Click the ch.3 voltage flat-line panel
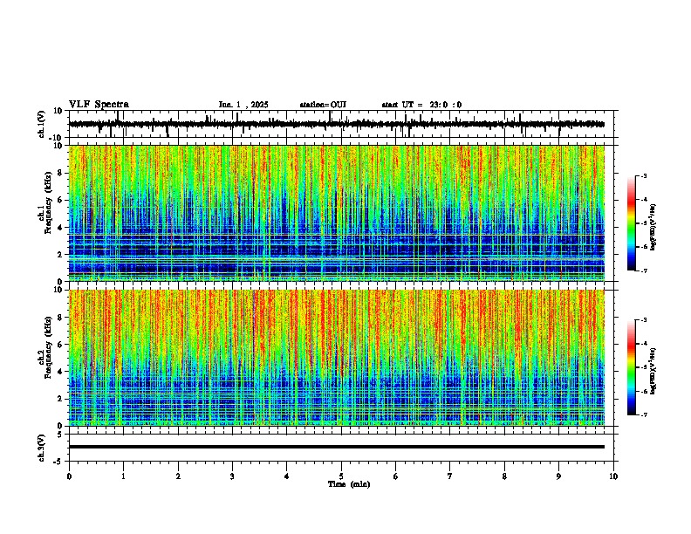691x534 pixels. point(341,448)
